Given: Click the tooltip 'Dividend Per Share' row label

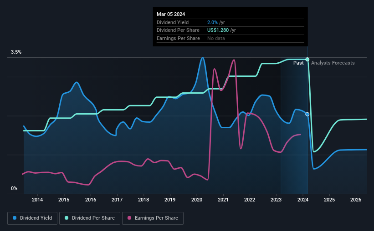Looking at the screenshot, I should click(x=178, y=30).
